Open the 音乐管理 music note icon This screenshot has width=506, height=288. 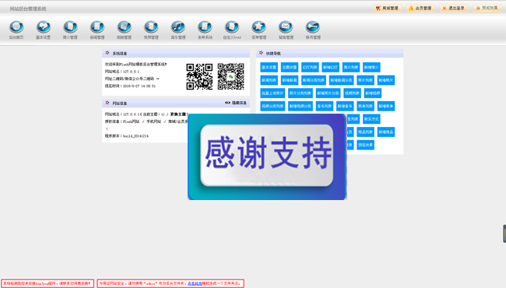pyautogui.click(x=177, y=26)
